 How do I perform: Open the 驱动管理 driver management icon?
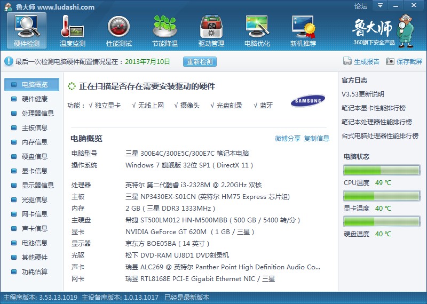(x=211, y=30)
